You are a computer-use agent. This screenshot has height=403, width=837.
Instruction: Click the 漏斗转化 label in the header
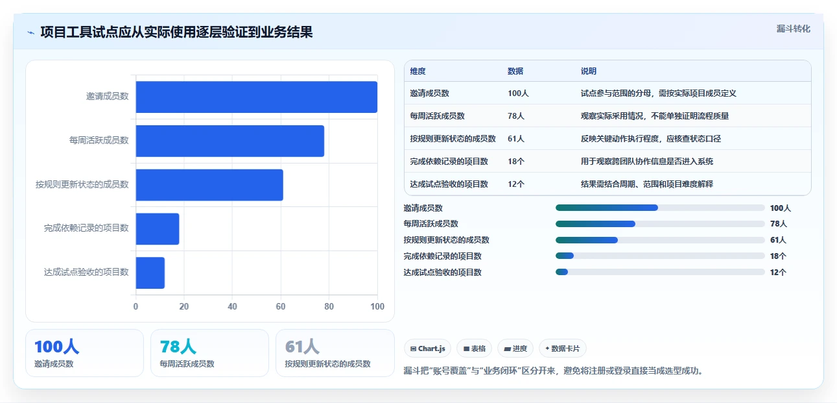794,29
